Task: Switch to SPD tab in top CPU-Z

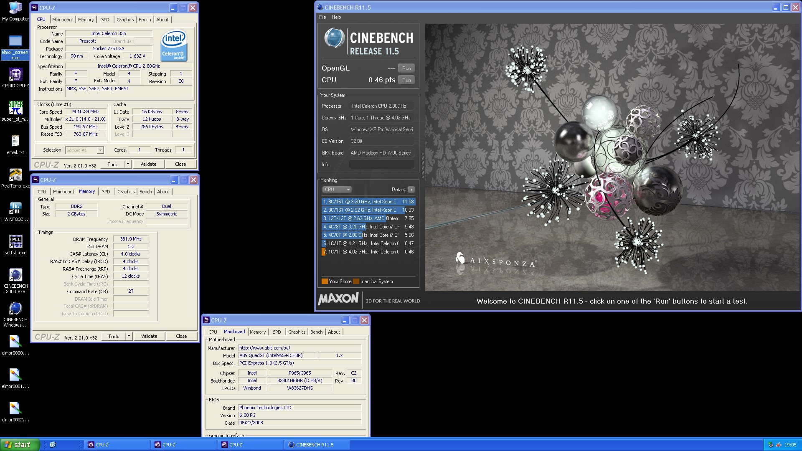Action: tap(105, 20)
